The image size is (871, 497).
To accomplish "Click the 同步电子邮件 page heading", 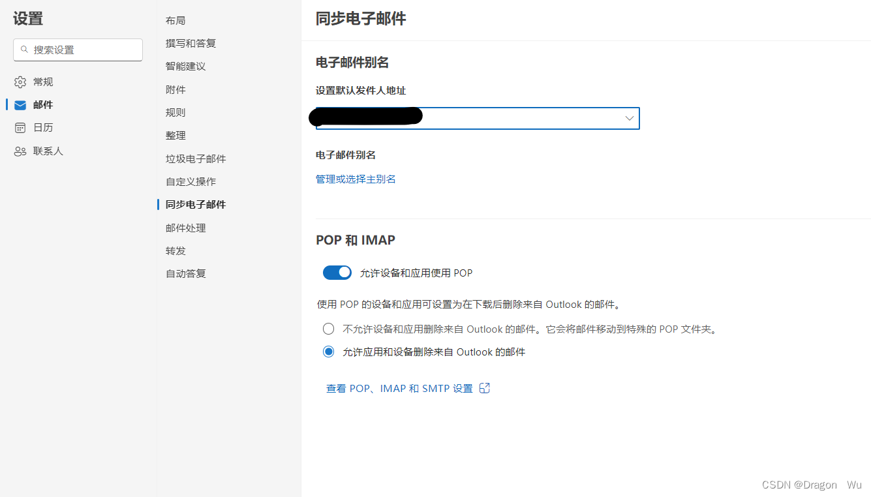I will click(x=361, y=19).
